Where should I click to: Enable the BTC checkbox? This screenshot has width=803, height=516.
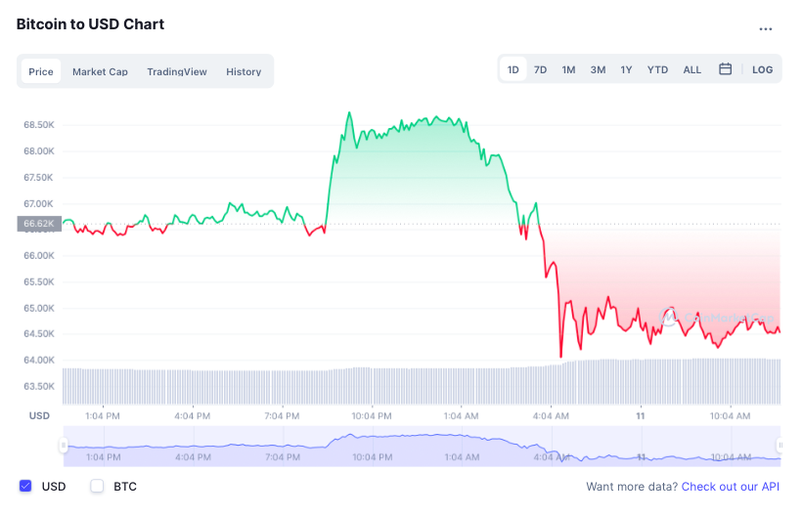coord(97,486)
